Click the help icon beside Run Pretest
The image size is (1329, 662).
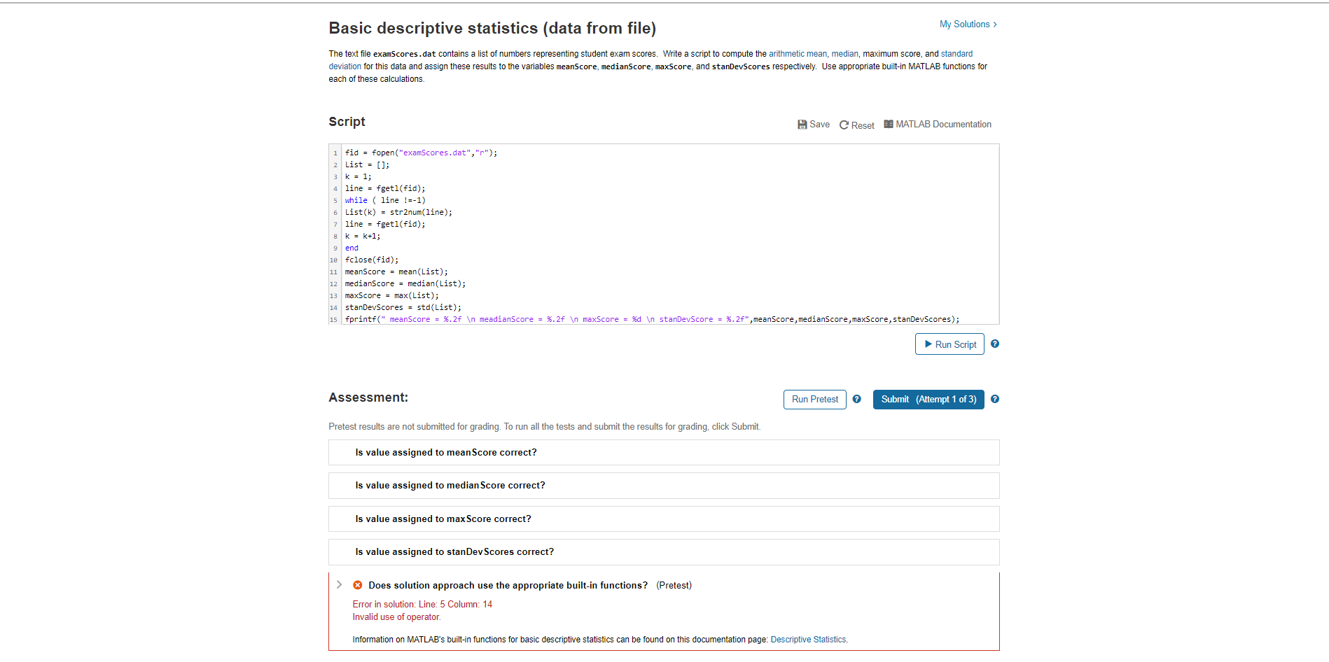pos(857,399)
